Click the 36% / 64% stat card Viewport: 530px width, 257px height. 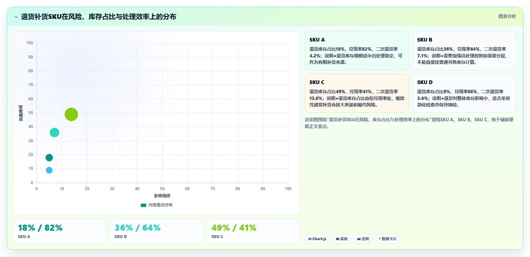click(157, 231)
